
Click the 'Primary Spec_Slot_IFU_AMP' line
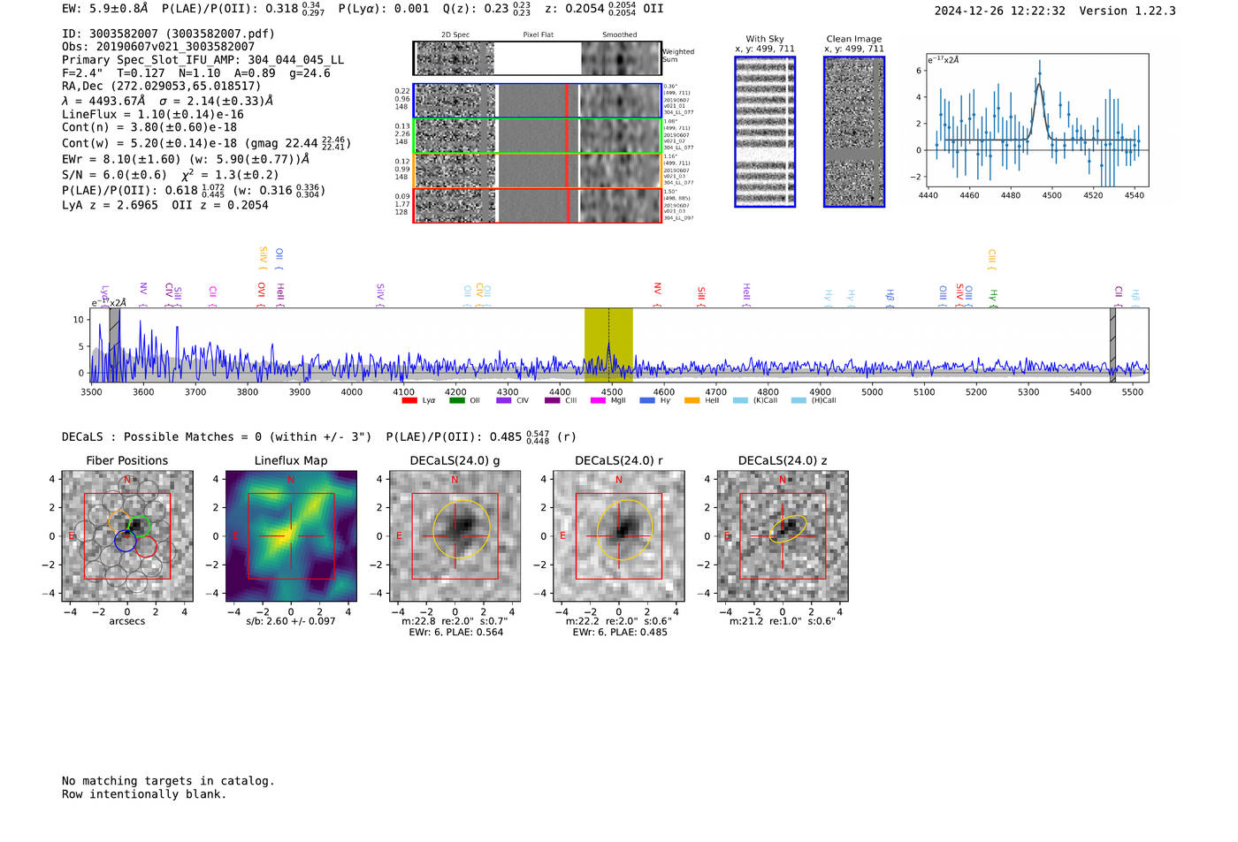coord(203,60)
